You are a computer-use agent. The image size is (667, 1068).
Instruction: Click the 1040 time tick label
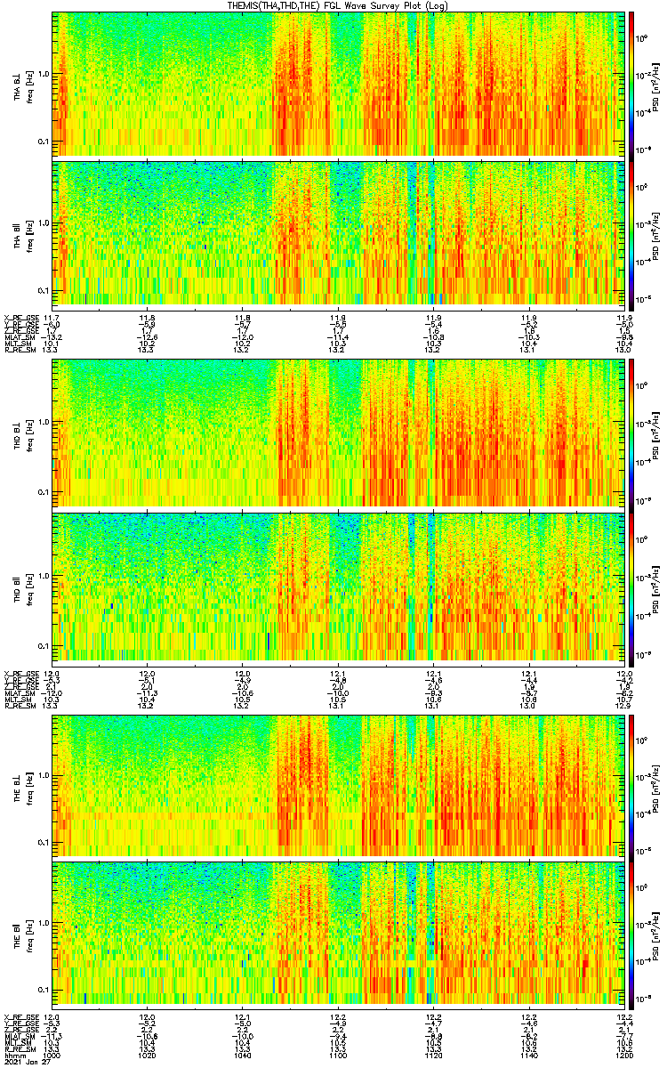pyautogui.click(x=243, y=1055)
